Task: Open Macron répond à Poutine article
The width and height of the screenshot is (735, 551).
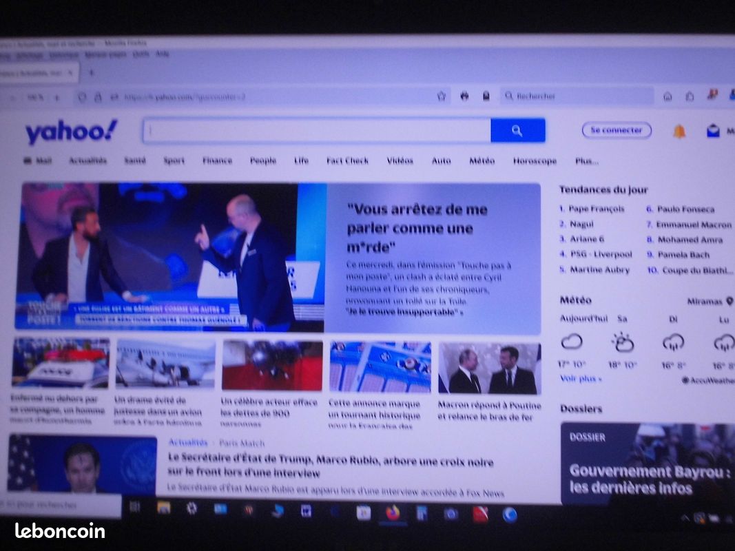Action: pos(489,410)
